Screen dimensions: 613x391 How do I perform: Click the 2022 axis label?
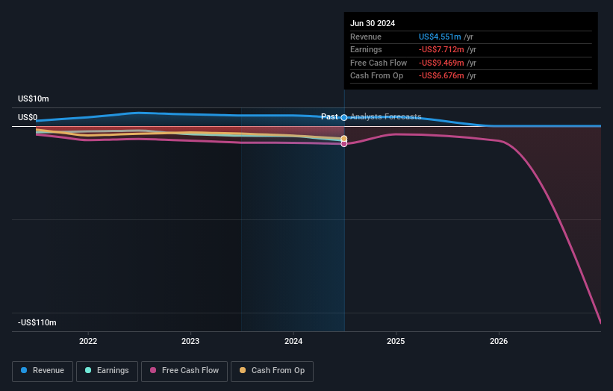click(88, 341)
